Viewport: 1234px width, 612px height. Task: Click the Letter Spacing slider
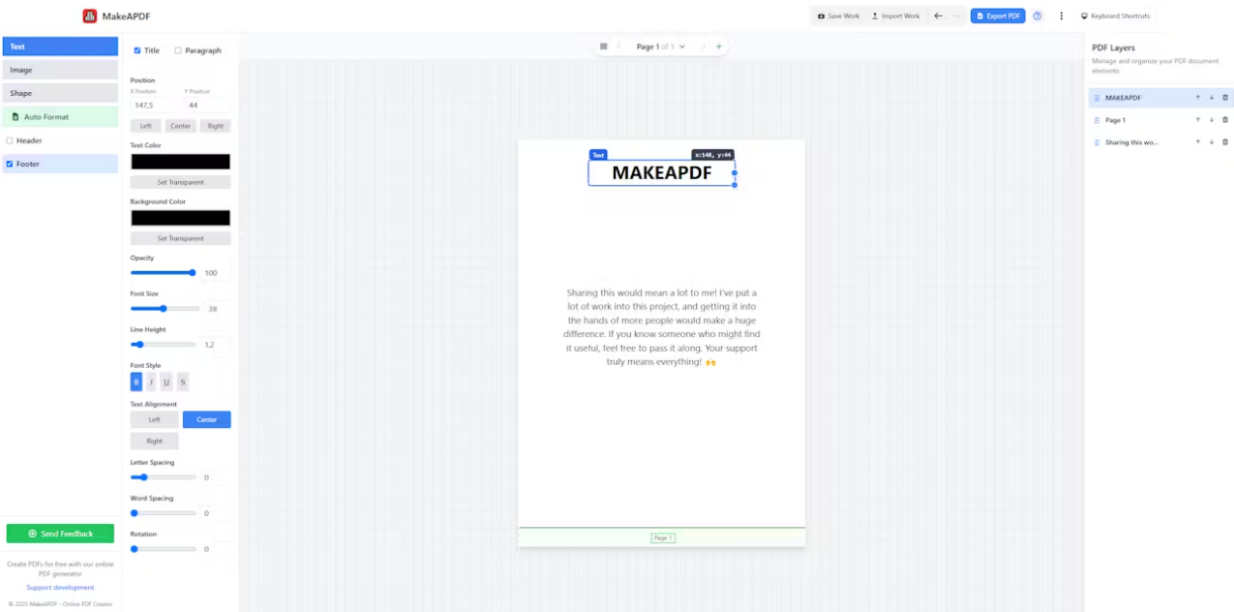(163, 478)
